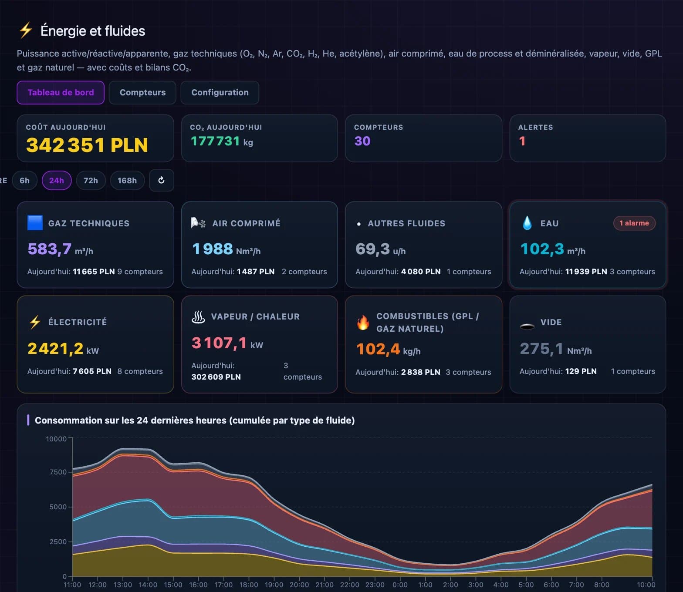Select the 168h time range

tap(127, 180)
